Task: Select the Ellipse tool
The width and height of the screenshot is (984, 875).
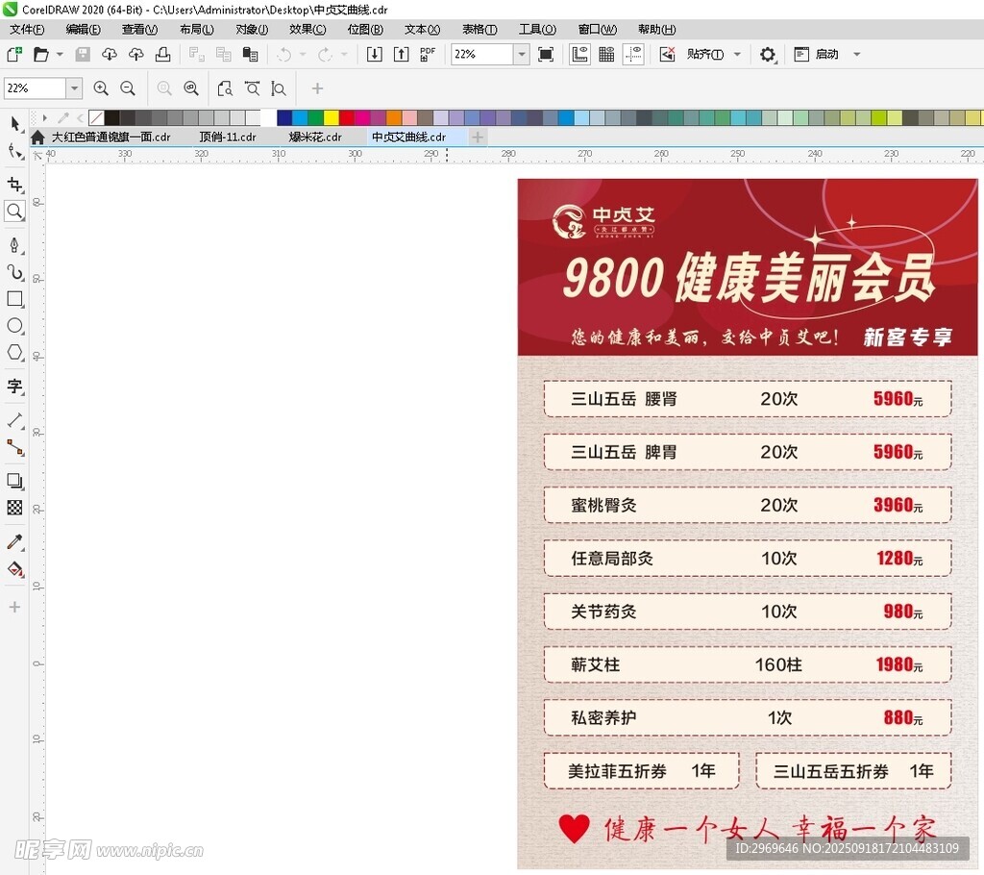Action: coord(14,326)
